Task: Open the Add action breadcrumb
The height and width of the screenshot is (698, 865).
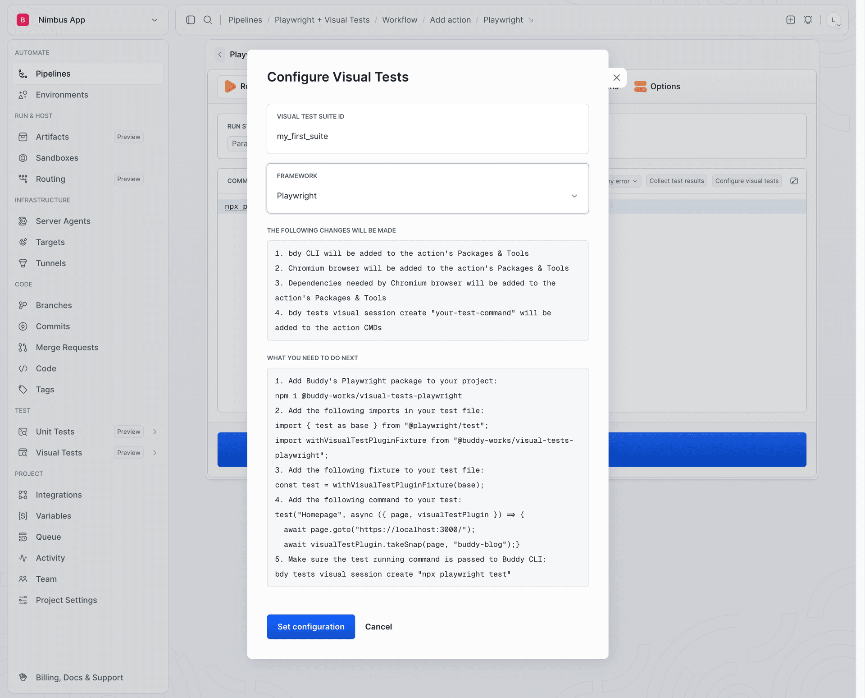Action: coord(450,20)
